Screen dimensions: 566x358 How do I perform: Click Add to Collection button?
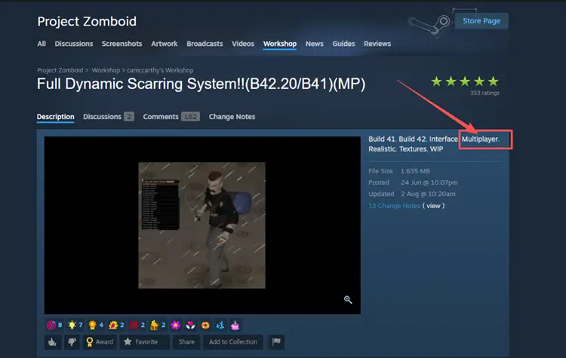[x=233, y=341]
